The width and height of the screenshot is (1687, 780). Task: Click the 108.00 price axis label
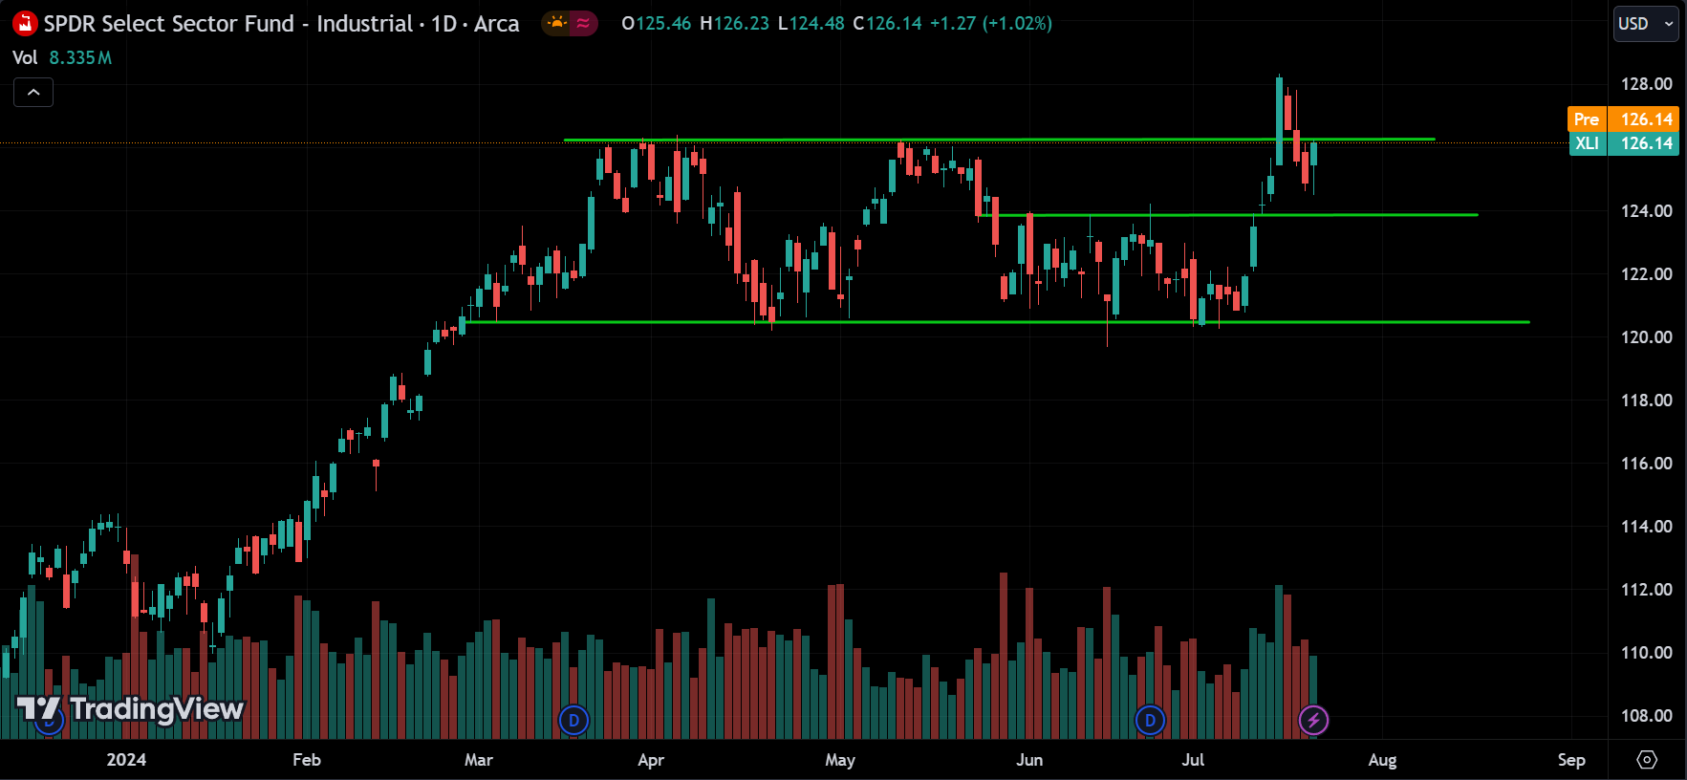click(1646, 716)
